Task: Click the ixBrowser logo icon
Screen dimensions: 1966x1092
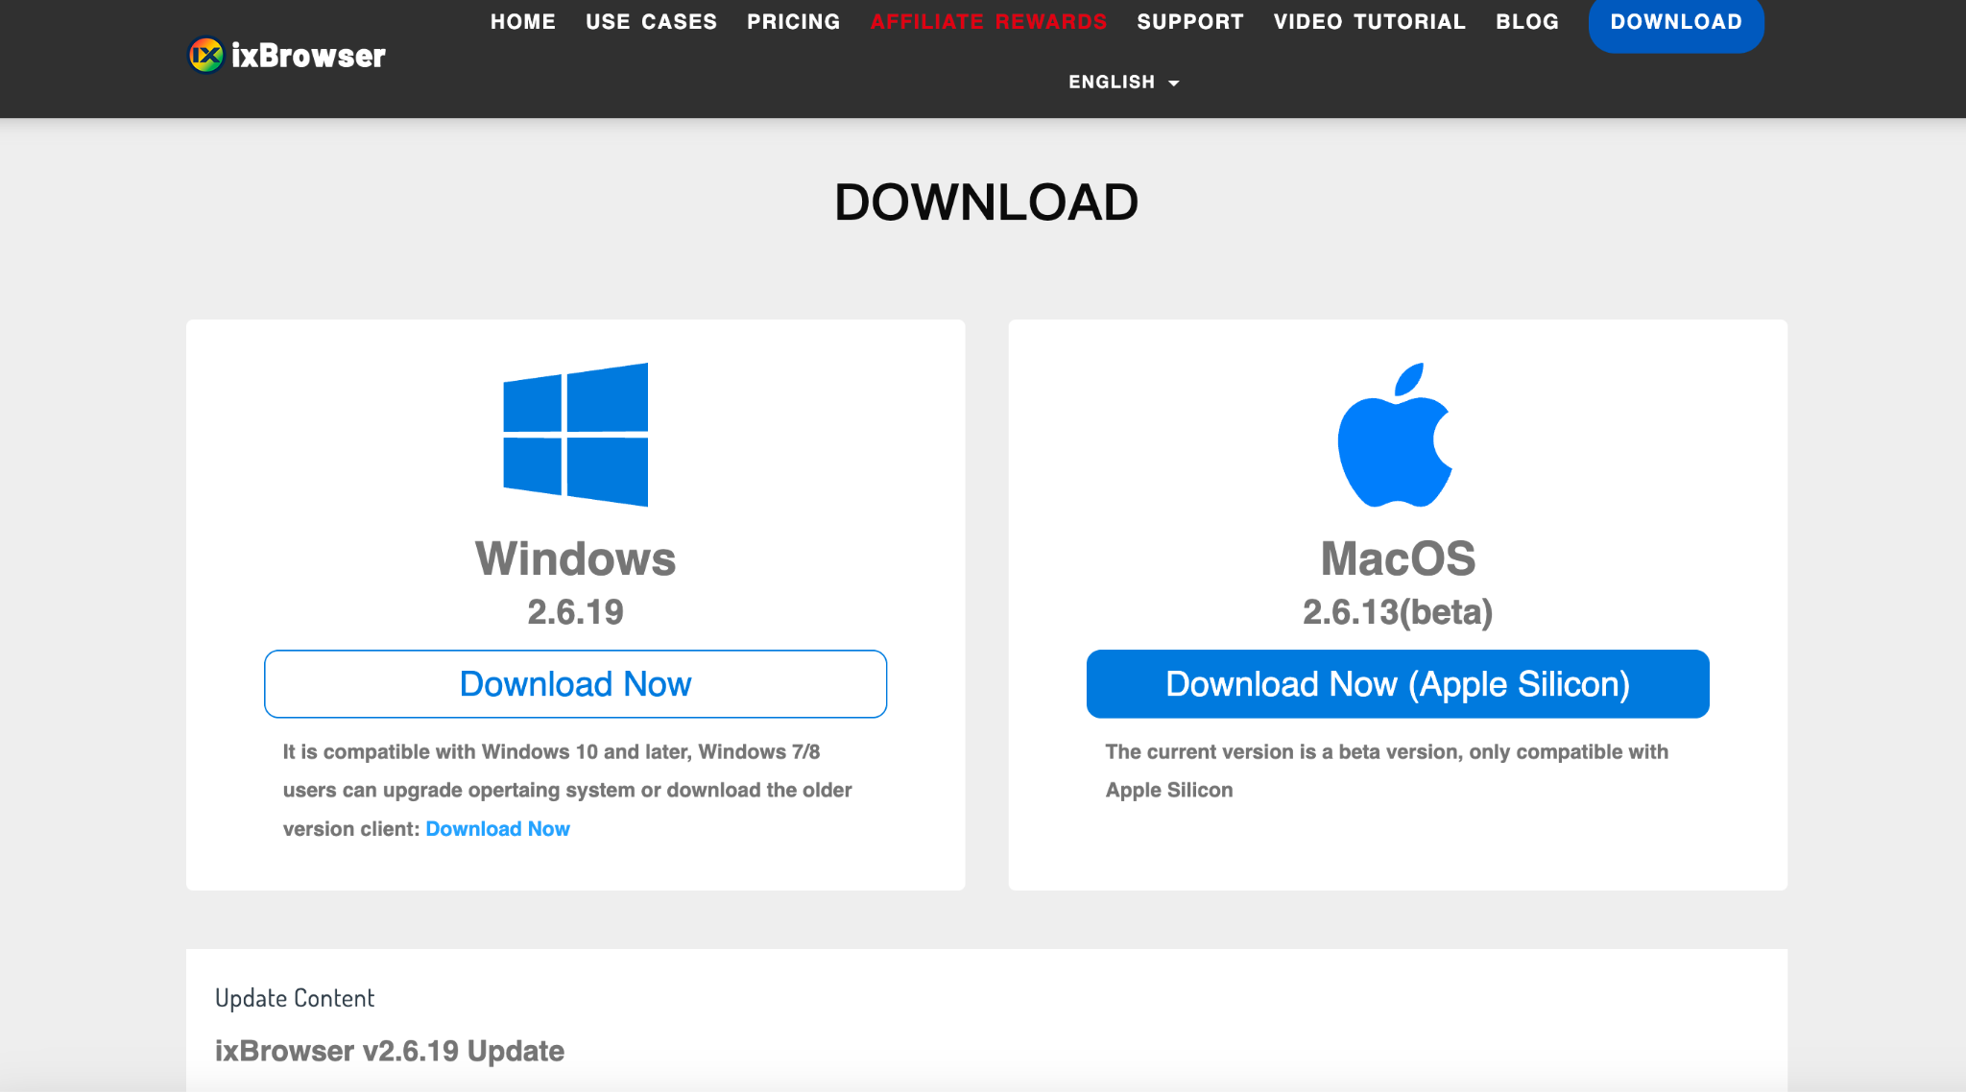Action: tap(205, 56)
